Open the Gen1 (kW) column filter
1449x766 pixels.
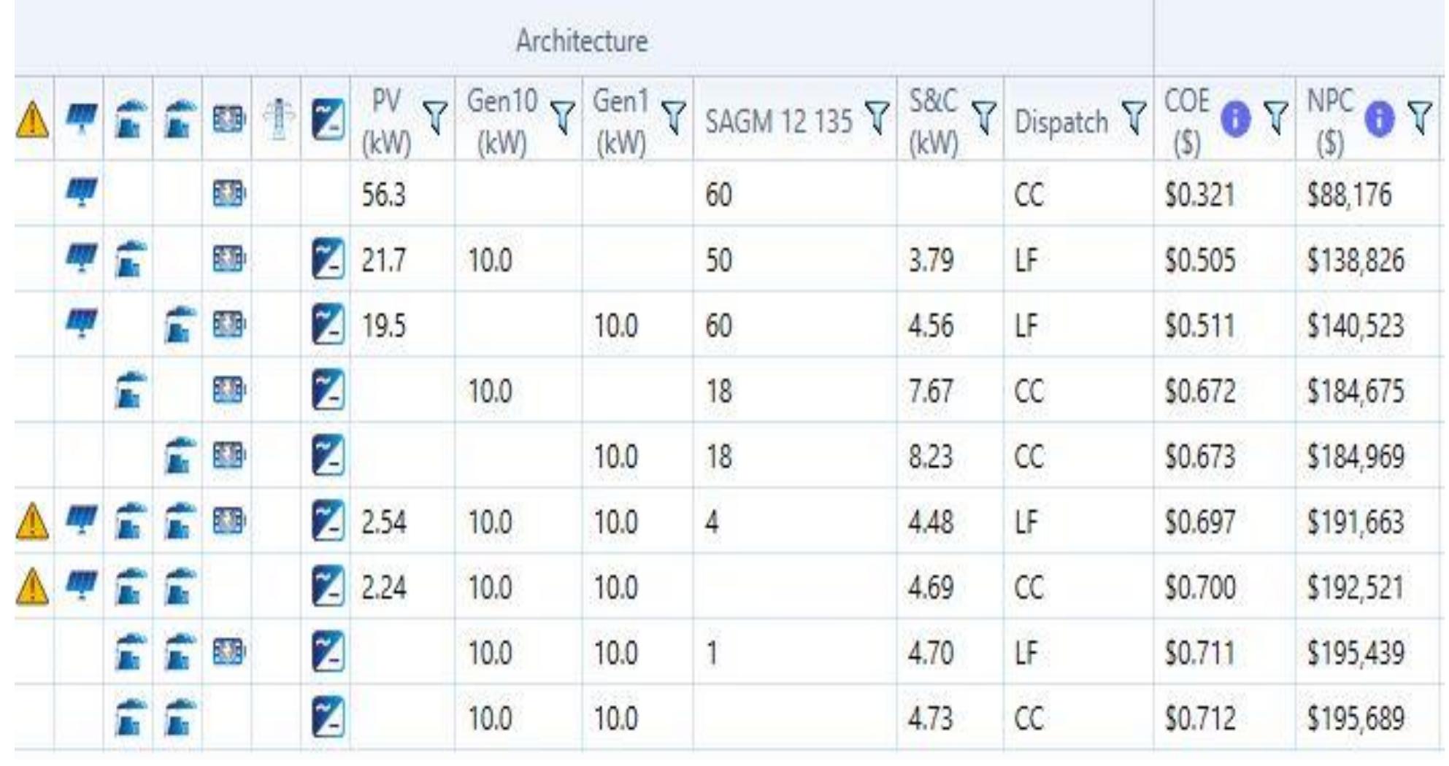click(x=673, y=117)
